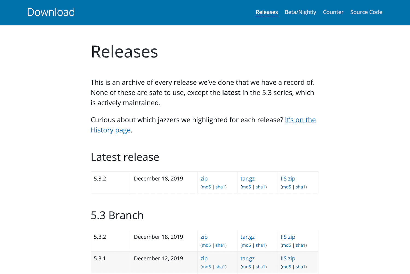Download the IIS zip for latest release 5.3.2

288,179
